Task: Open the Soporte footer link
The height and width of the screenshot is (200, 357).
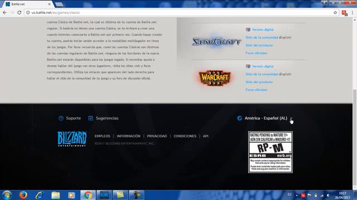Action: [x=73, y=118]
